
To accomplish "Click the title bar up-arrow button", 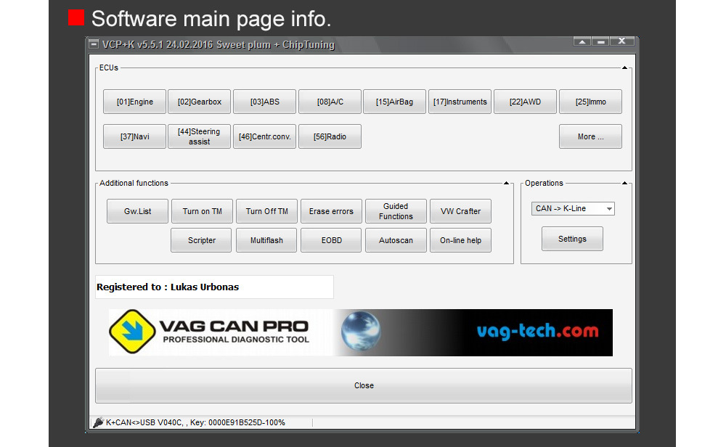I will click(582, 41).
